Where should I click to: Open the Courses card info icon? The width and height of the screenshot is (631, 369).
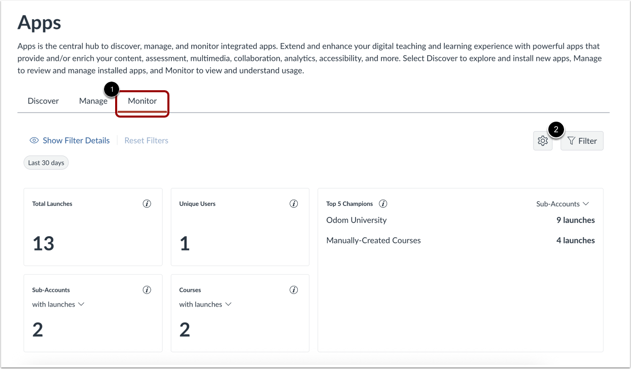click(x=294, y=289)
